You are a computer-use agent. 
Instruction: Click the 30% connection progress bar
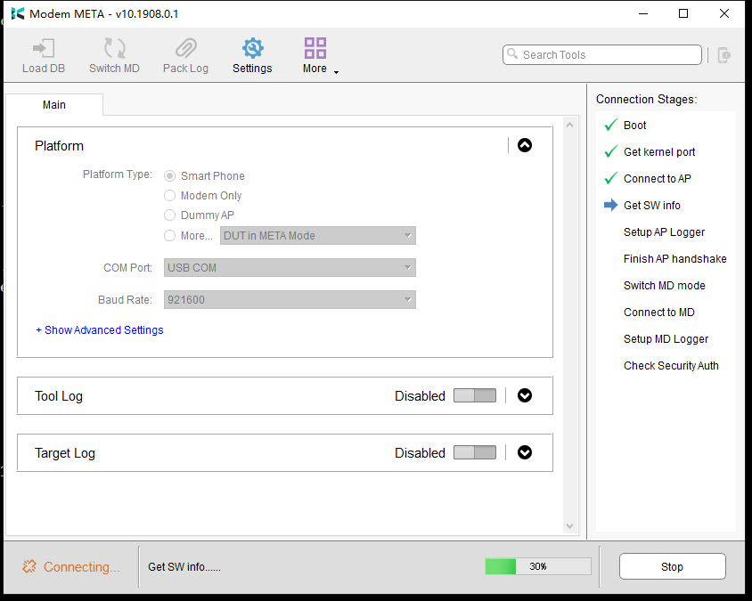538,566
